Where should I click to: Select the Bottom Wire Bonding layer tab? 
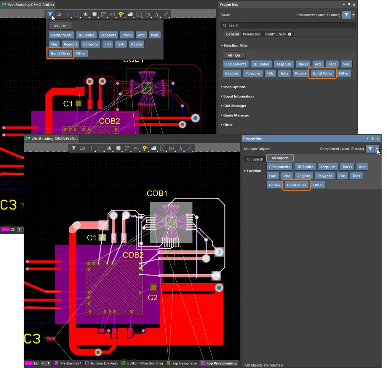(142, 363)
